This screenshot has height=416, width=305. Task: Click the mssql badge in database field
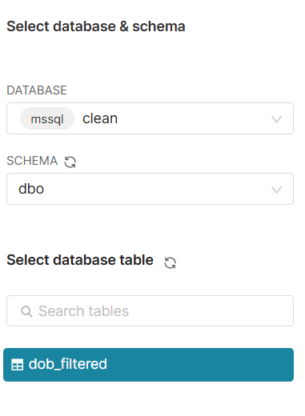point(47,118)
